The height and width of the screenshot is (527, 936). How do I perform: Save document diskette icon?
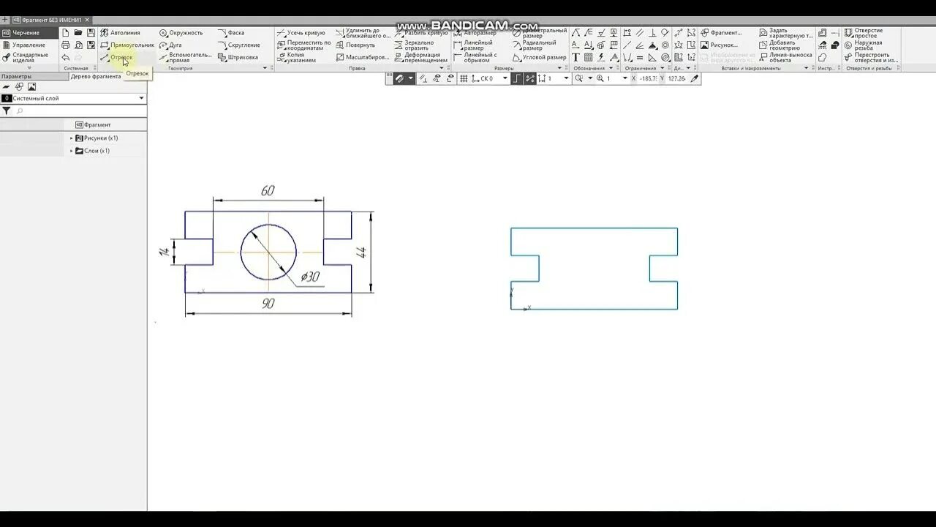click(x=91, y=33)
